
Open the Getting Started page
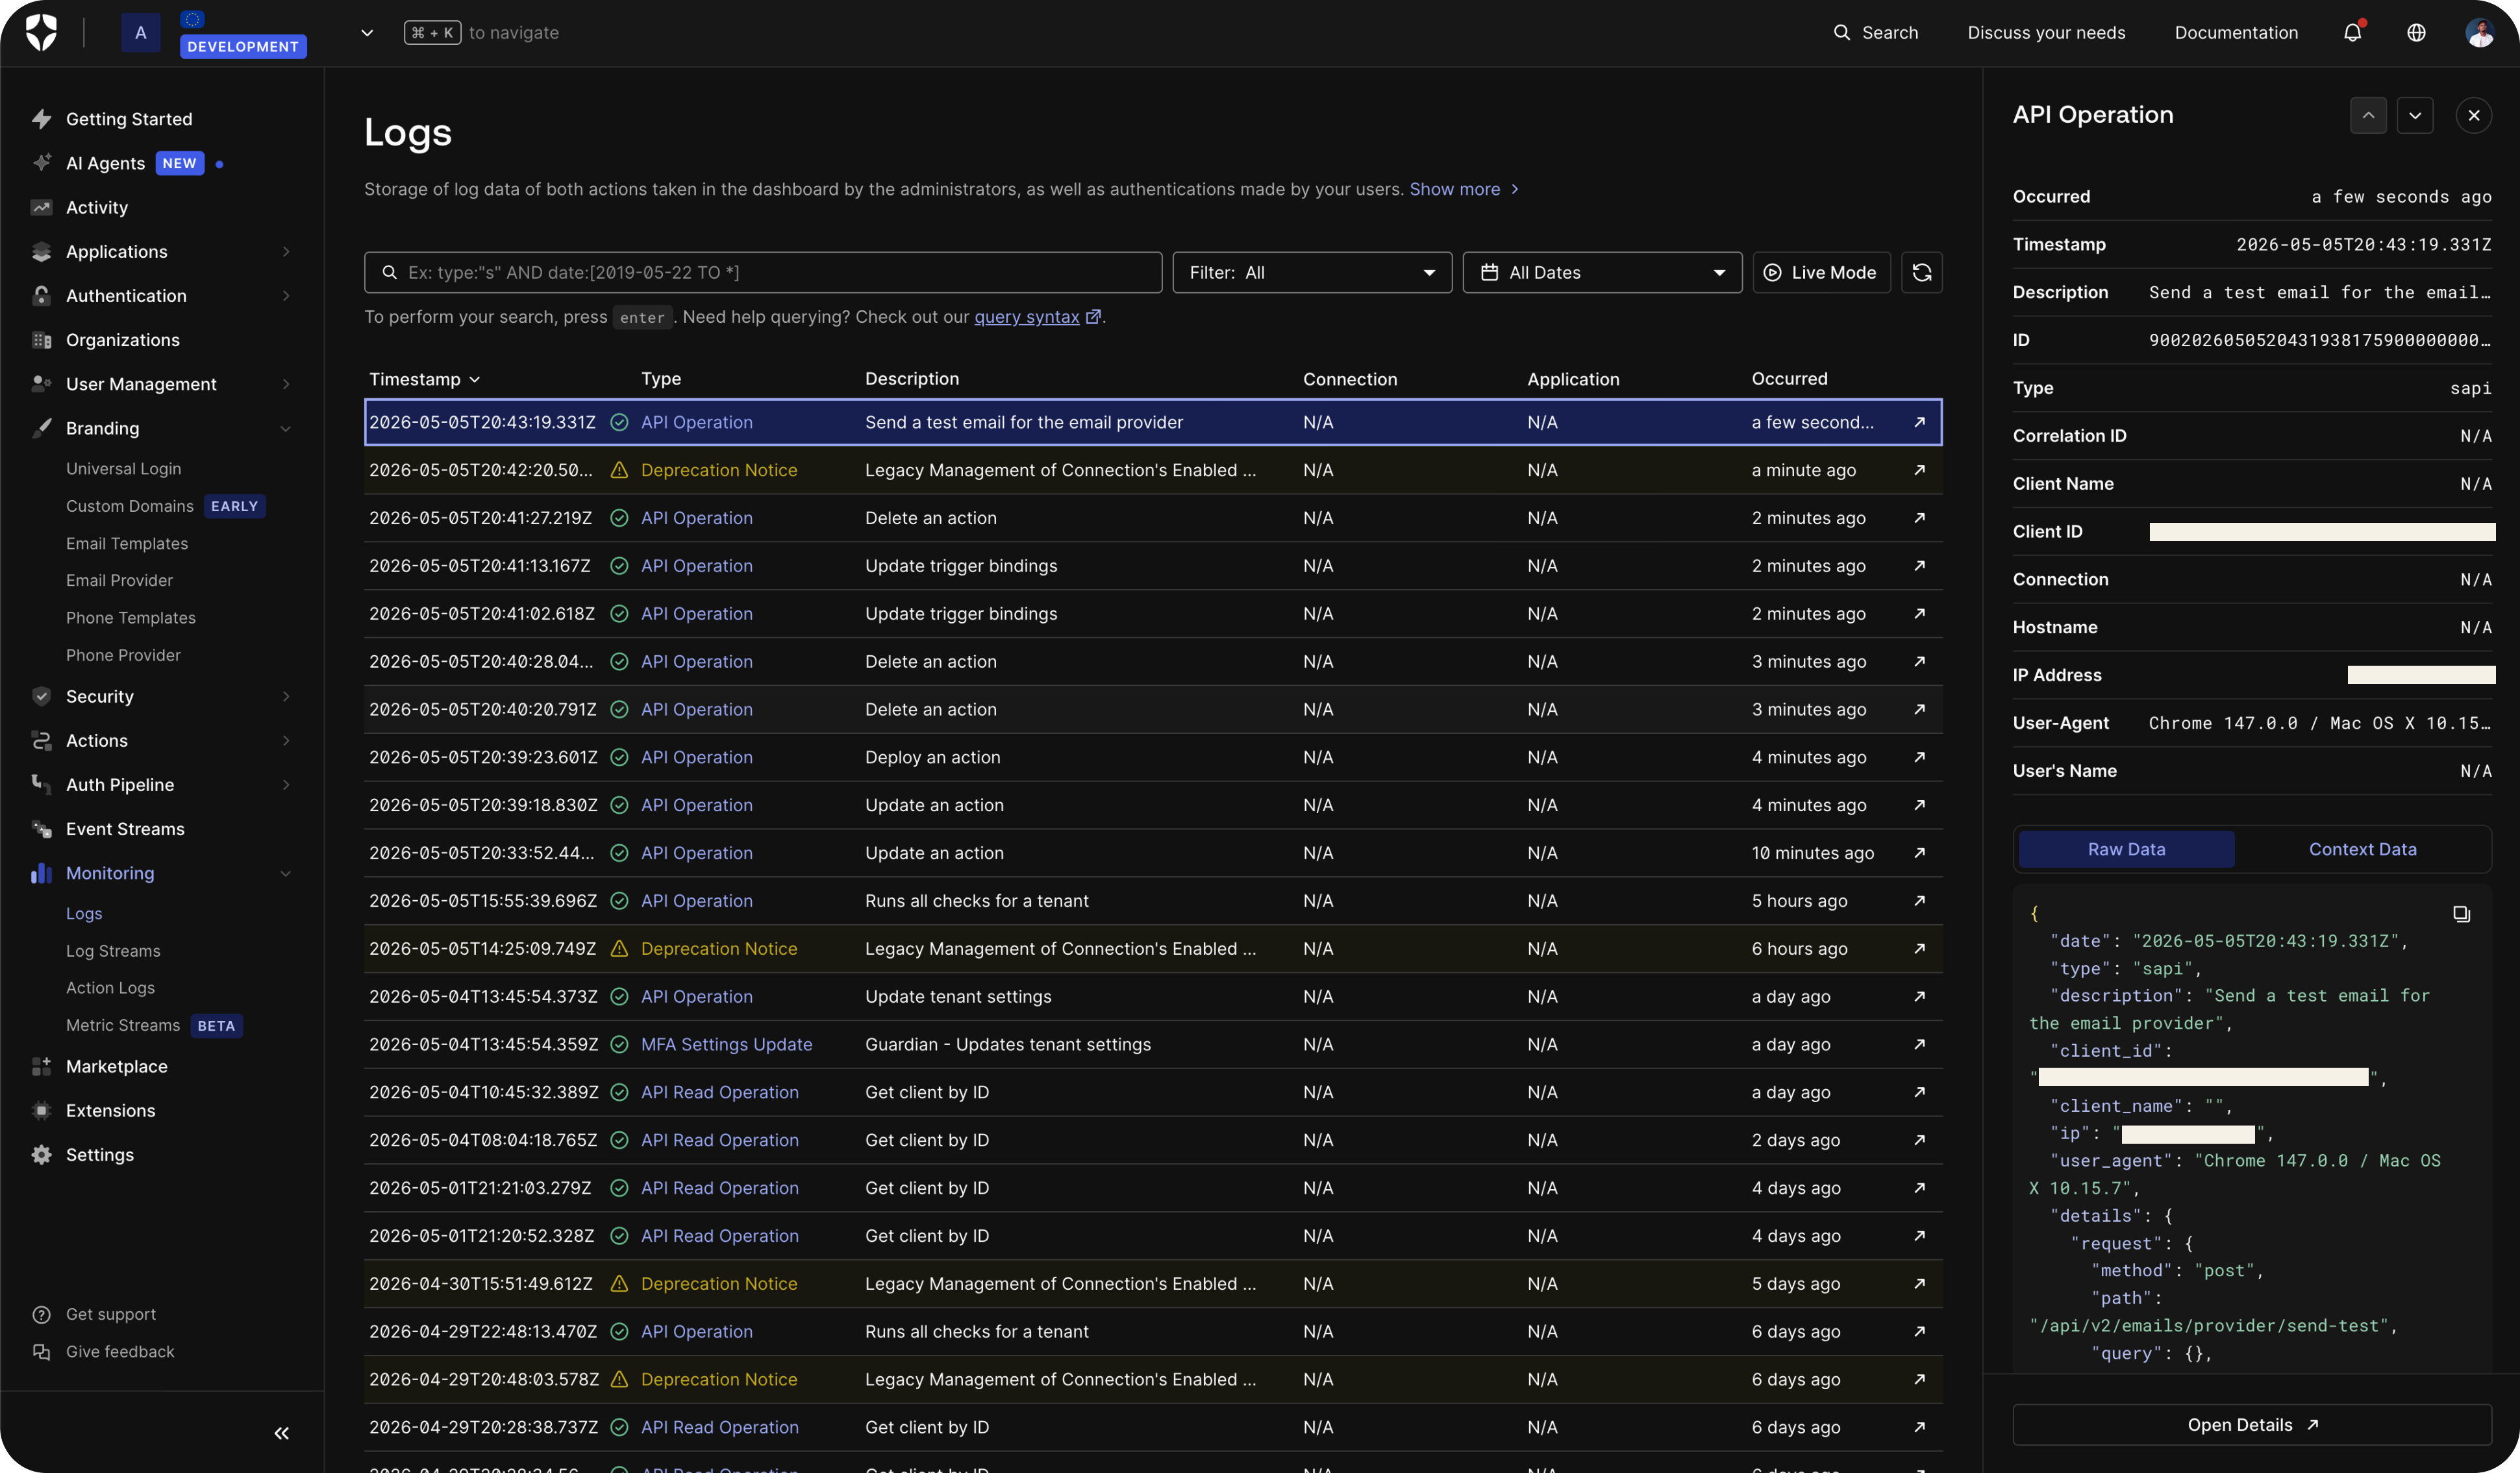pyautogui.click(x=129, y=119)
